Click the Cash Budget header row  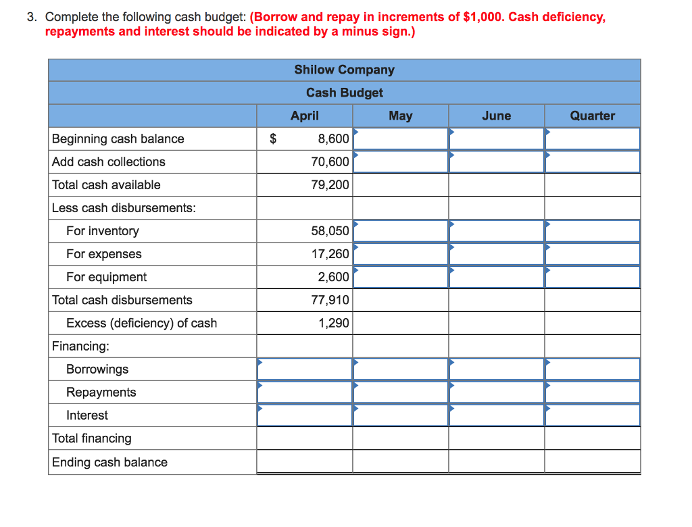tap(344, 93)
